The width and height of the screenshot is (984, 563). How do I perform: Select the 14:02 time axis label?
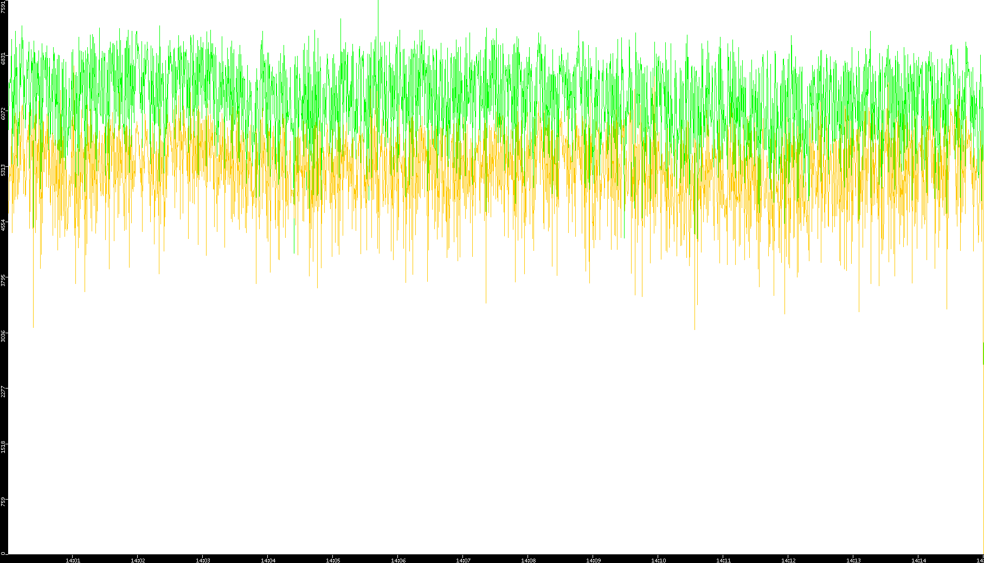click(x=138, y=560)
